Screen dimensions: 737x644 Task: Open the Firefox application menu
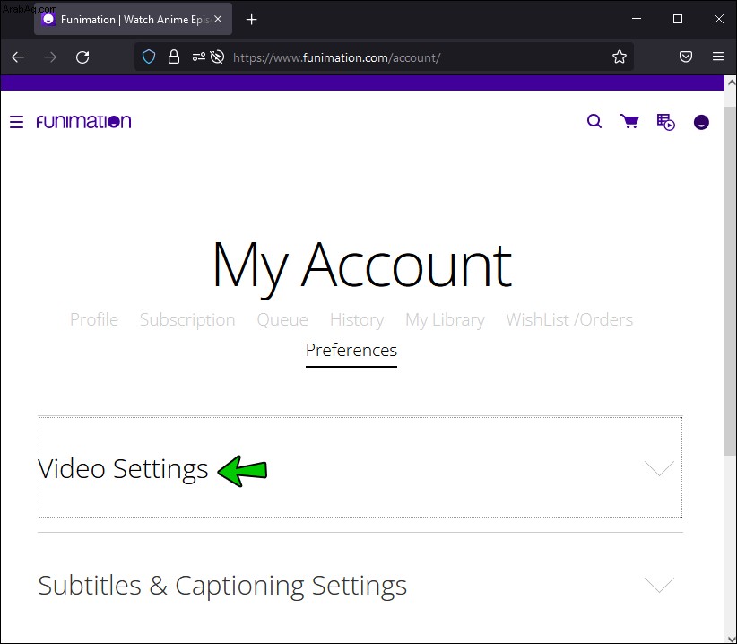(x=718, y=57)
